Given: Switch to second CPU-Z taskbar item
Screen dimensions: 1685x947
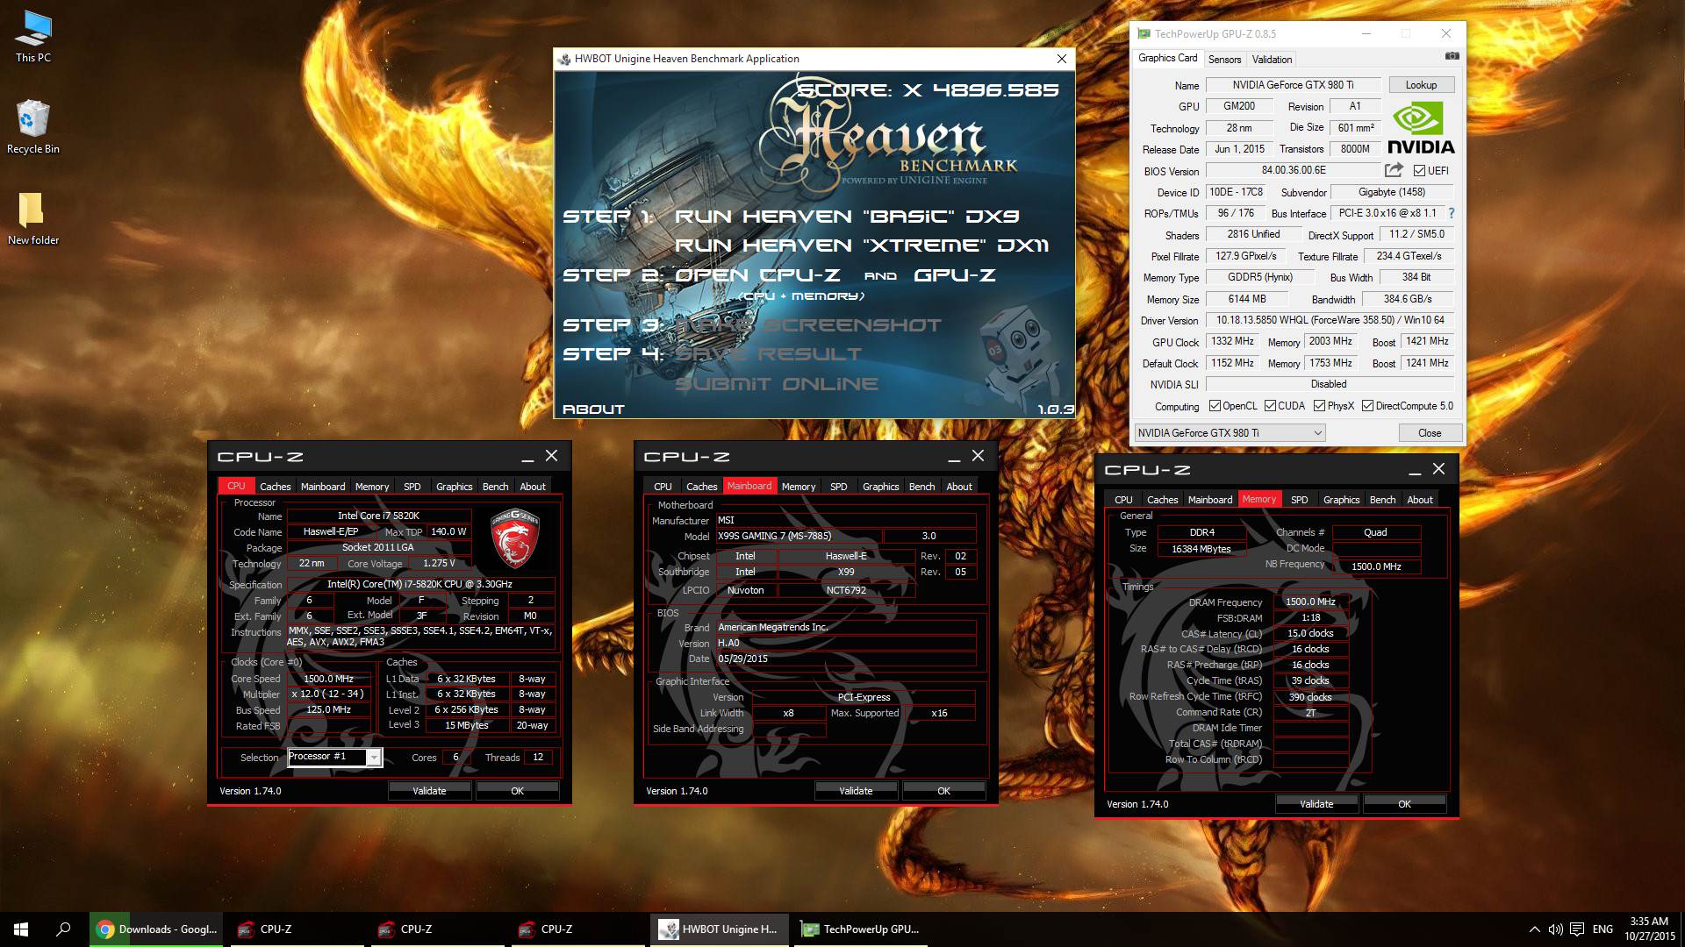Looking at the screenshot, I should [437, 929].
